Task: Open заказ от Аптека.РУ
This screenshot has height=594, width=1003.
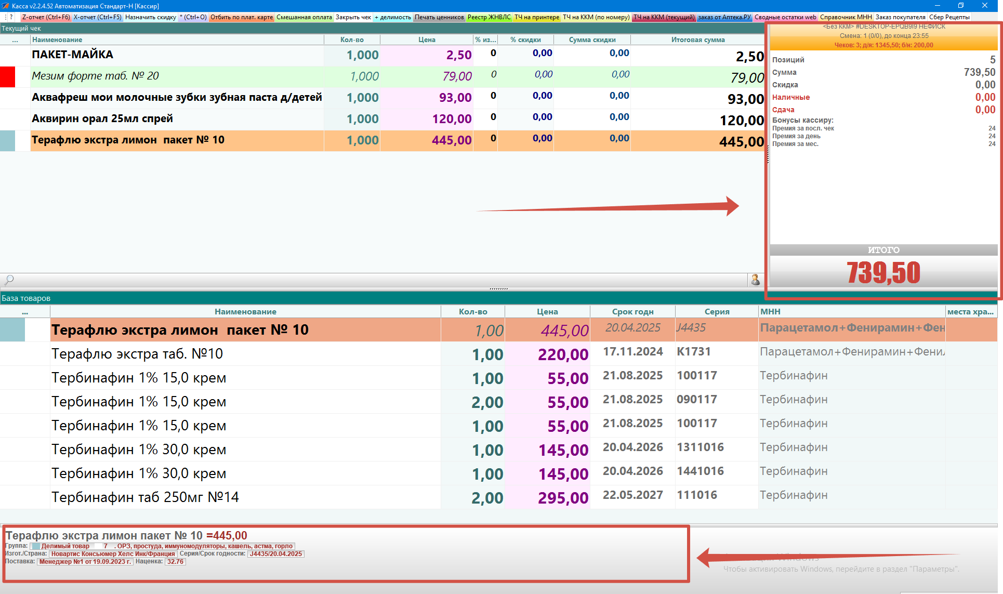Action: [724, 17]
